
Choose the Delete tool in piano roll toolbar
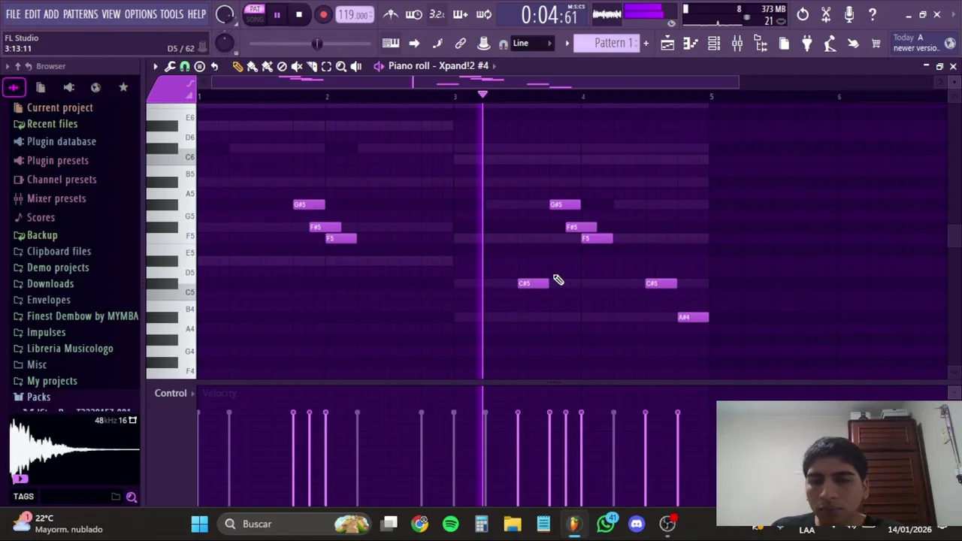click(x=282, y=66)
